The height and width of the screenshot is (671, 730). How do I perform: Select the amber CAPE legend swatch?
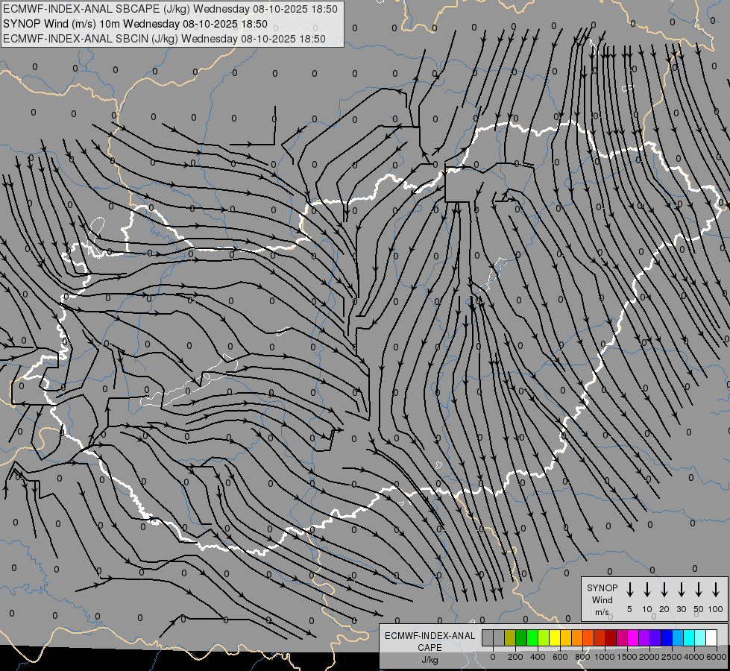566,637
